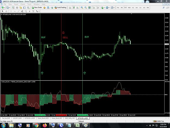
Task: Zoom in chart magnifier icon
Action: point(82,8)
